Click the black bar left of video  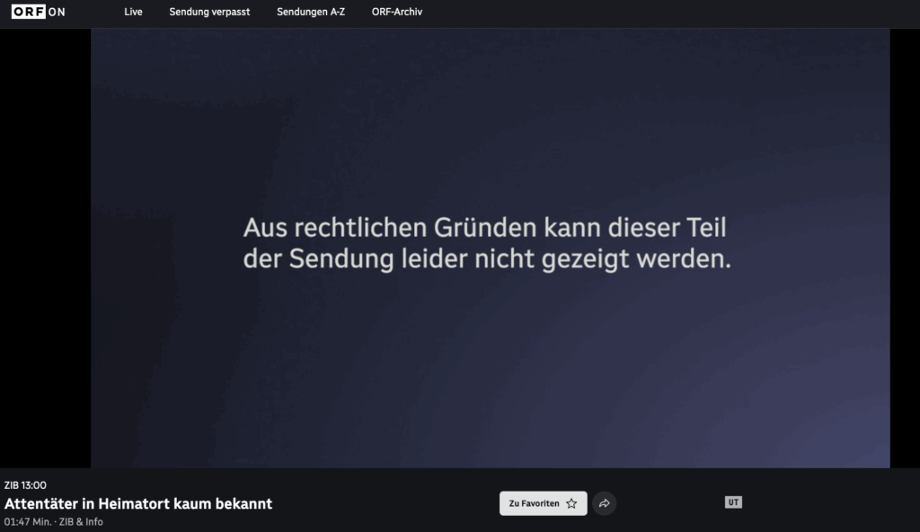45,248
